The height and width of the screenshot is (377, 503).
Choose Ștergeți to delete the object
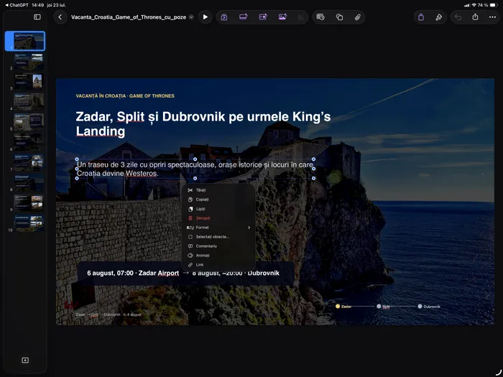(x=218, y=218)
